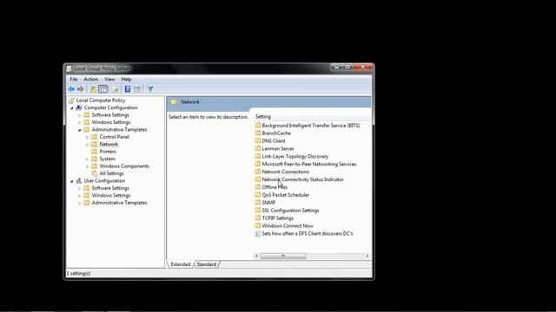Expand the Network tree node arrow
556x312 pixels.
click(x=87, y=145)
